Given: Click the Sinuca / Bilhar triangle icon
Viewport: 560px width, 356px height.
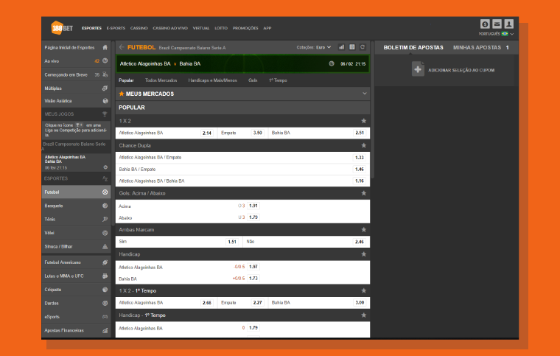Looking at the screenshot, I should pos(105,246).
